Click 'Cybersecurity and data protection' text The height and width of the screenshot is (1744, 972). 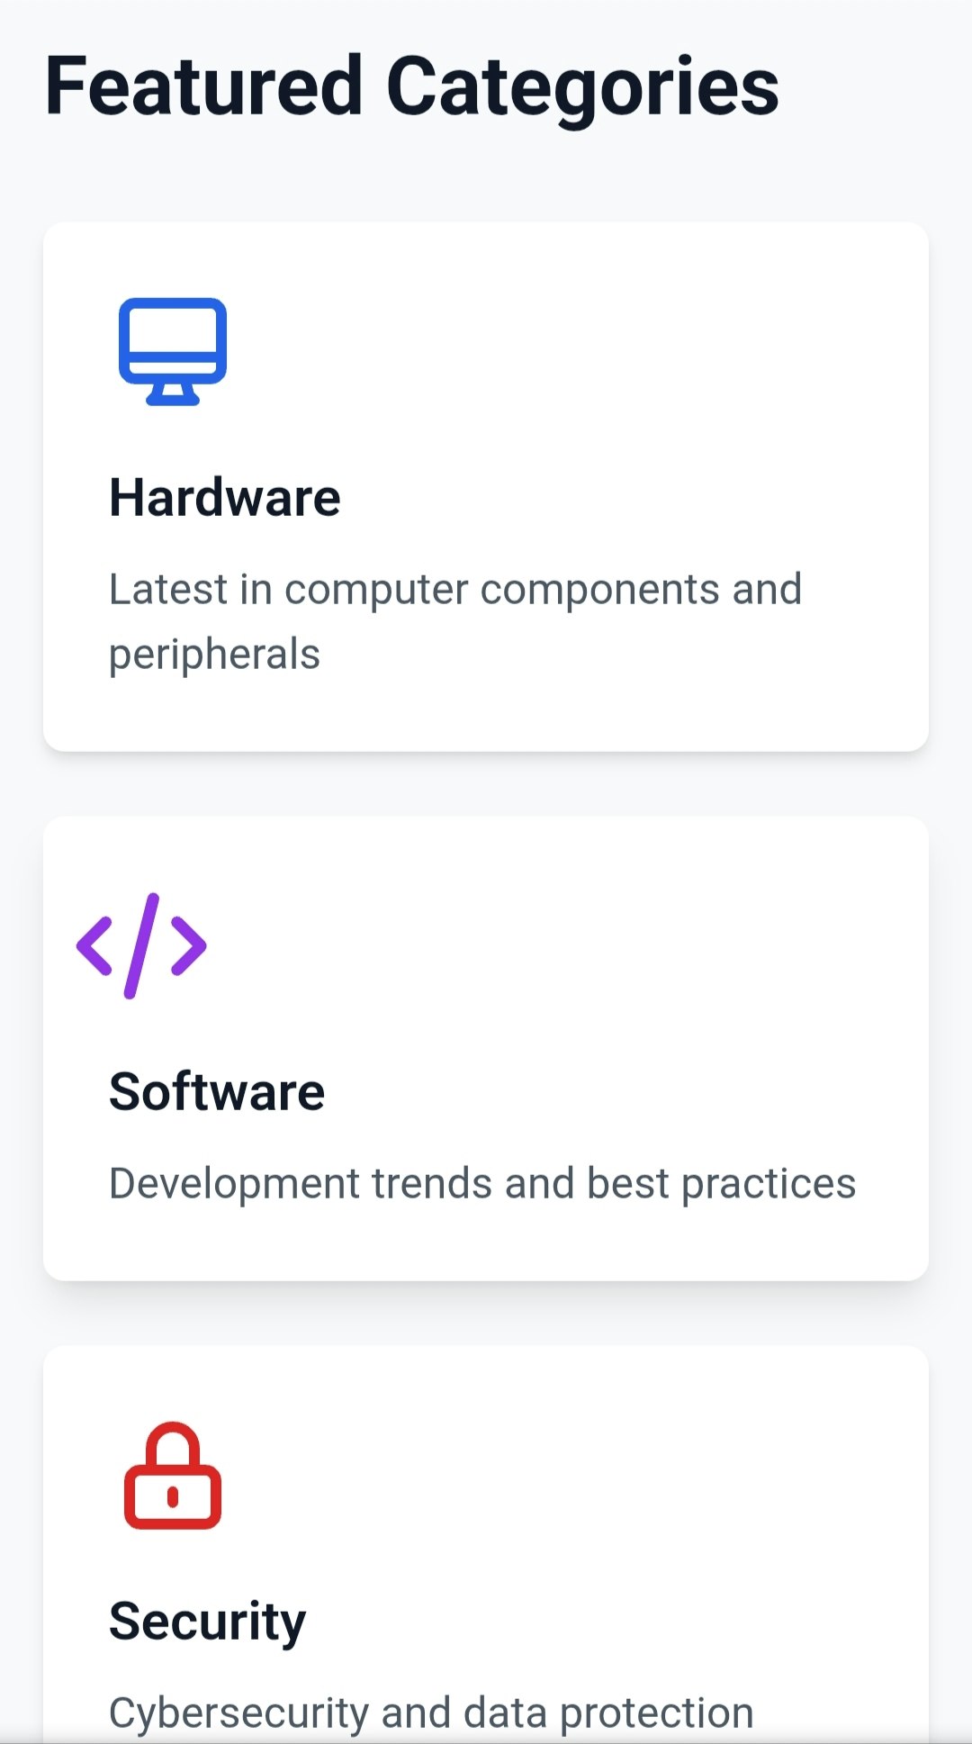431,1710
